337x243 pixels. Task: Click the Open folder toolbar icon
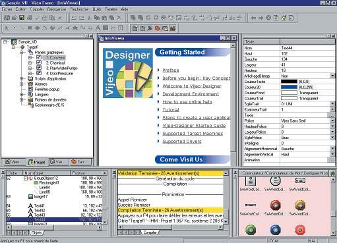(15, 18)
